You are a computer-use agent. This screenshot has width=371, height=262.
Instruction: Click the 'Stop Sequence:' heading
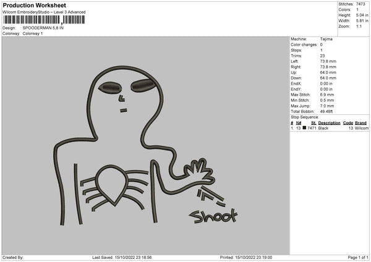point(305,117)
